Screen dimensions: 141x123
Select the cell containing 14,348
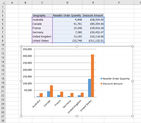tap(67, 28)
